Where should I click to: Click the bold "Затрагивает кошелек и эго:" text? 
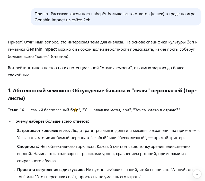[43, 131]
